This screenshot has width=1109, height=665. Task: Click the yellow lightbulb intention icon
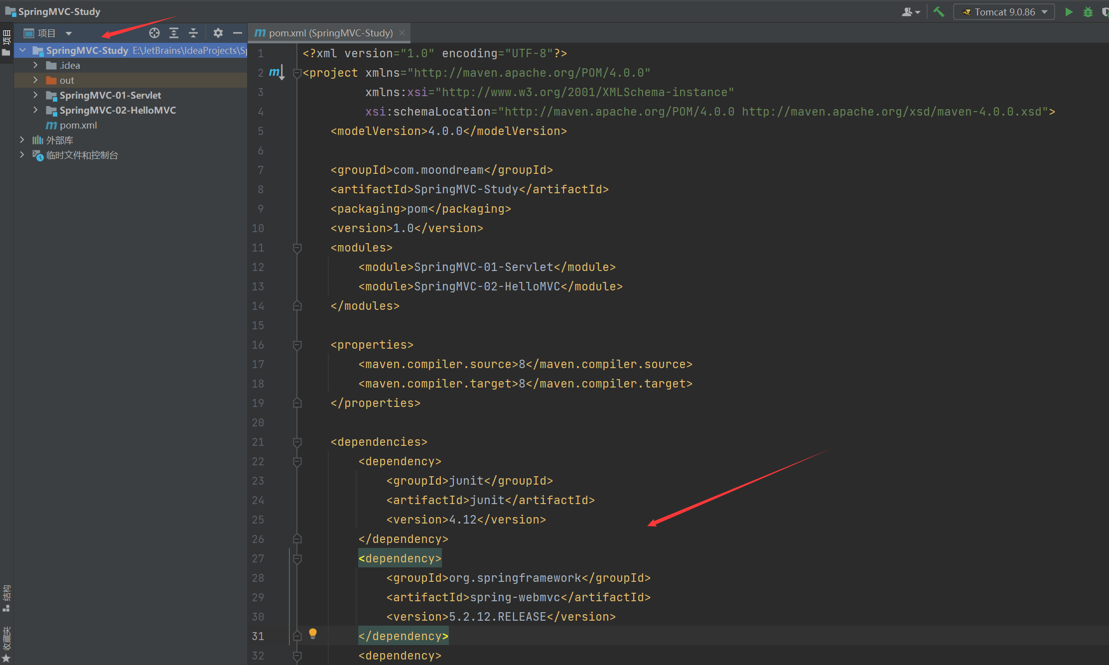pos(313,634)
